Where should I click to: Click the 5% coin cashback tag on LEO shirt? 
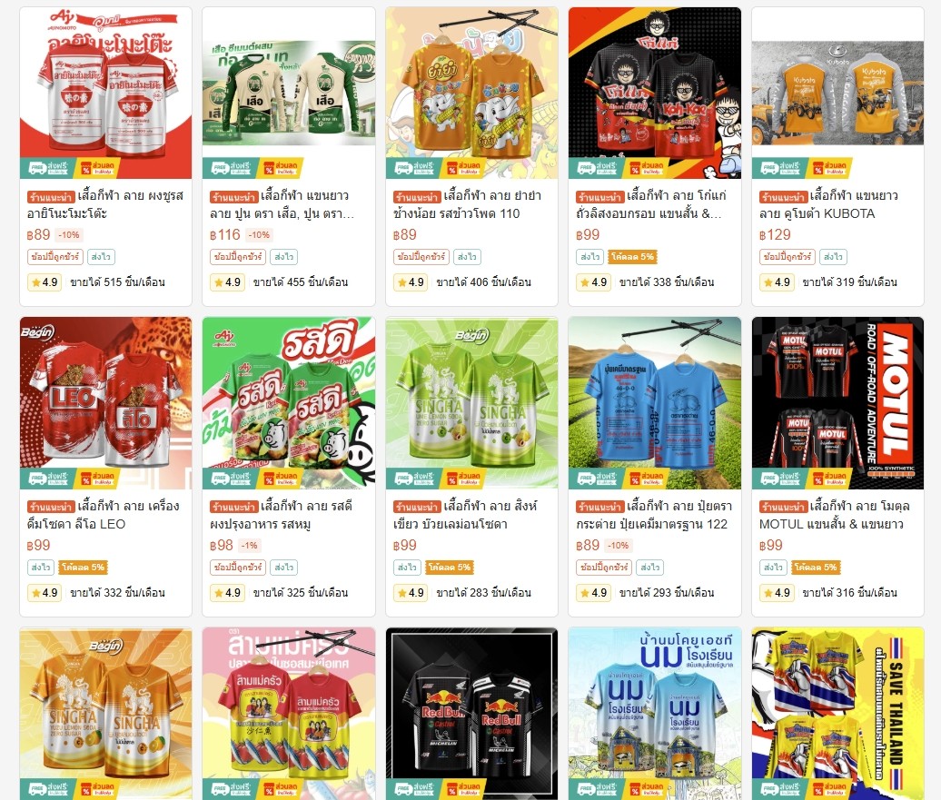click(x=83, y=568)
